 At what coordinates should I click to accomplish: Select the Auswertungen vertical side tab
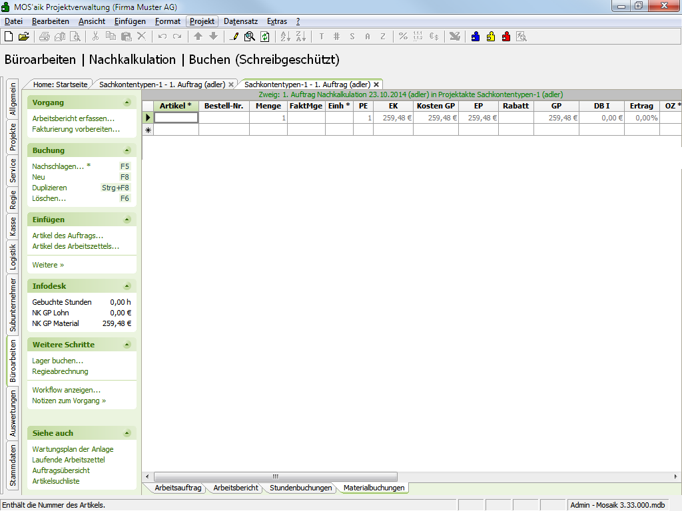click(x=13, y=413)
